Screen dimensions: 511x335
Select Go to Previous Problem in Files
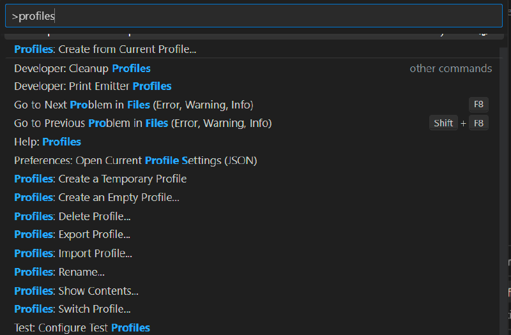click(142, 123)
